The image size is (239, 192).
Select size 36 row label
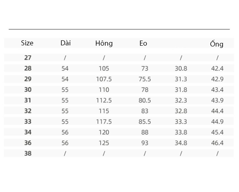tap(28, 143)
